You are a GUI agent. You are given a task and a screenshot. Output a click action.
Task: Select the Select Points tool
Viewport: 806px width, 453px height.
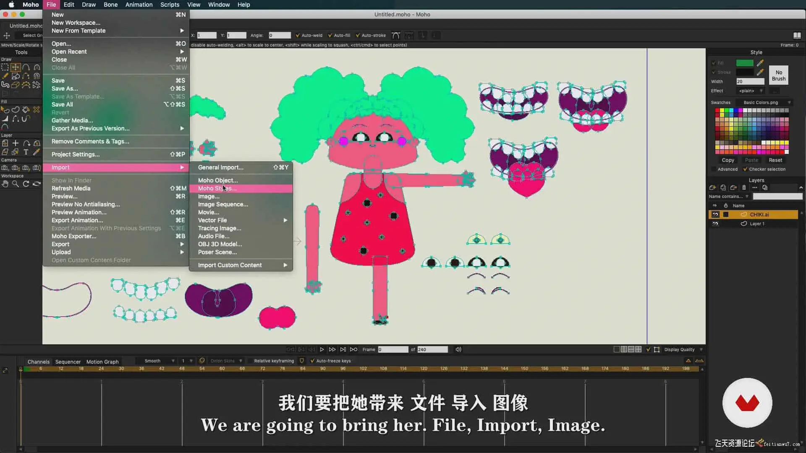click(5, 67)
